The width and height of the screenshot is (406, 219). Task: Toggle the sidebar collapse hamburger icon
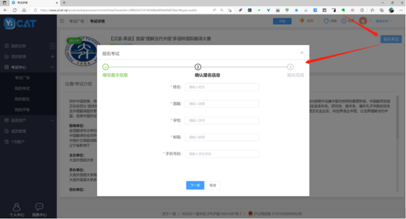(62, 21)
